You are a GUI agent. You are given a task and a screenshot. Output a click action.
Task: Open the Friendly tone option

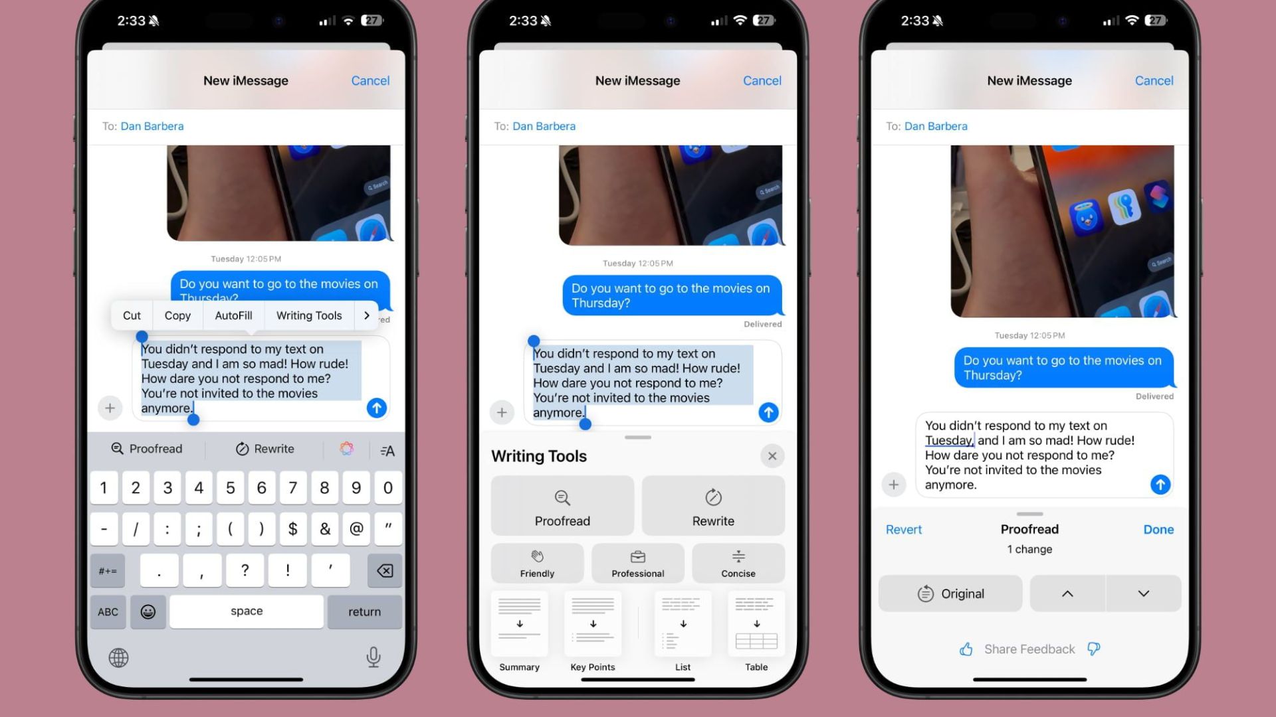[536, 562]
